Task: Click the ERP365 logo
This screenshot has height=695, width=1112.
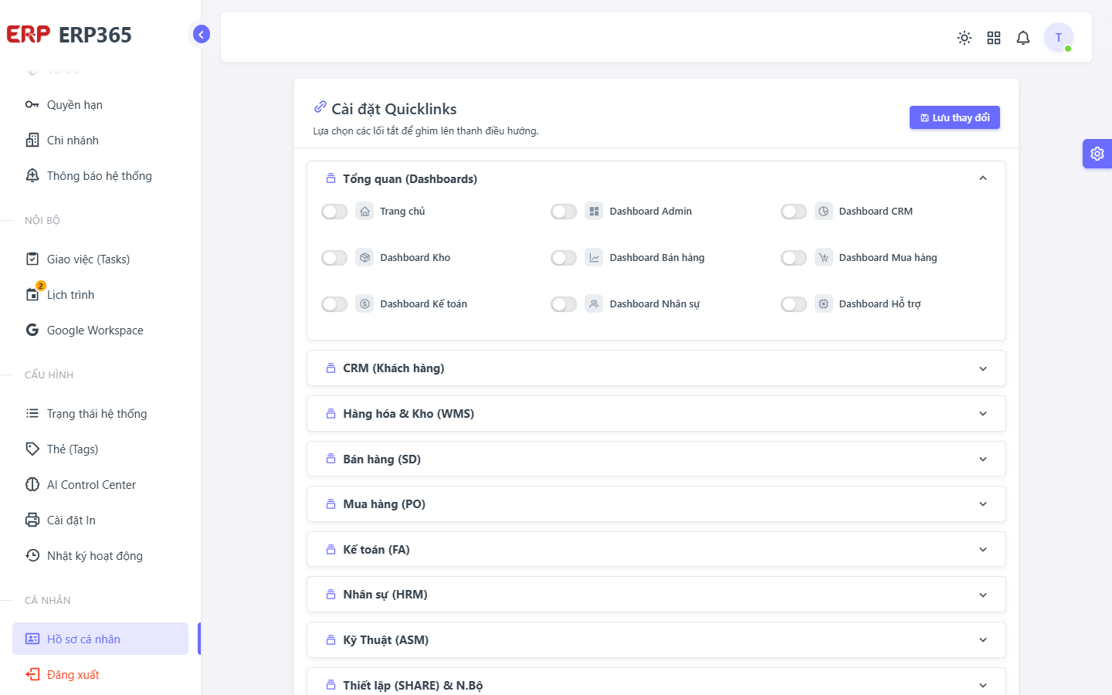Action: tap(69, 35)
